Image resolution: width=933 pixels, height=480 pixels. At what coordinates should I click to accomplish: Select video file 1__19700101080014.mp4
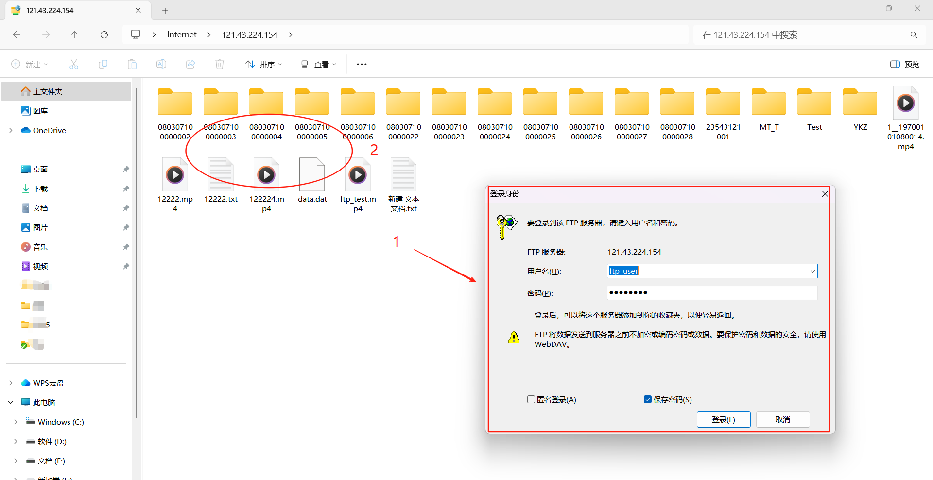(906, 119)
